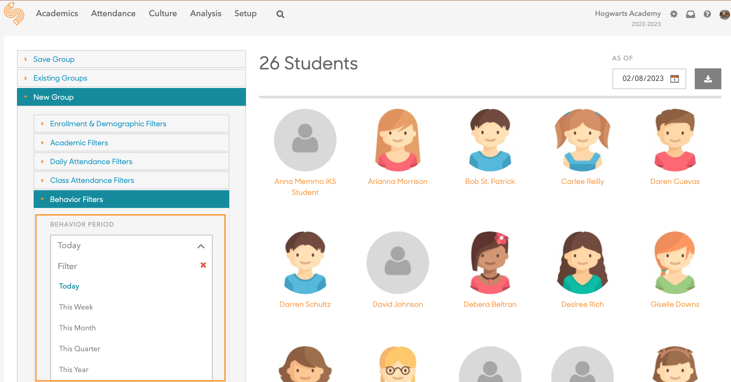The image size is (731, 382).
Task: Open Carlee Reilly name link
Action: click(582, 181)
